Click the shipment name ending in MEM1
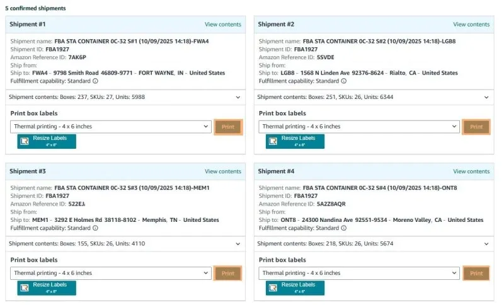Viewport: 504px width, 307px height. [x=132, y=188]
